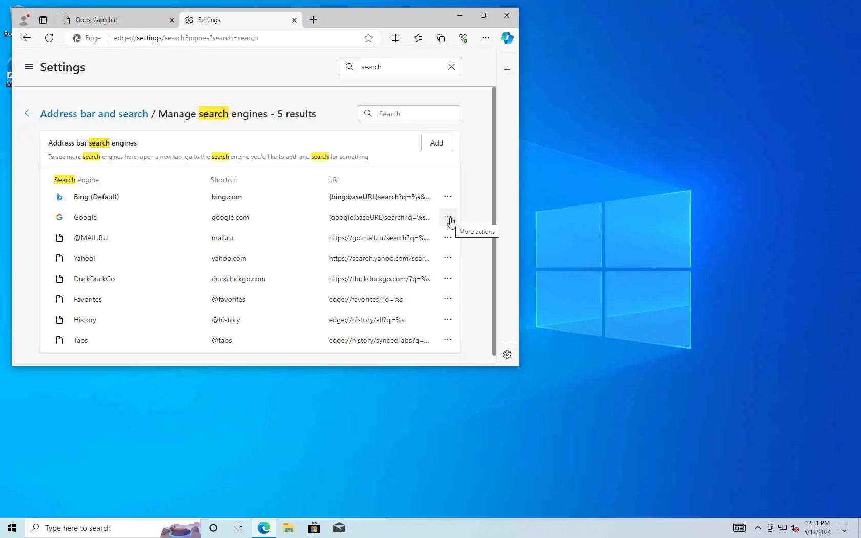Click the @tabs shortcut text
The width and height of the screenshot is (861, 538).
(221, 340)
